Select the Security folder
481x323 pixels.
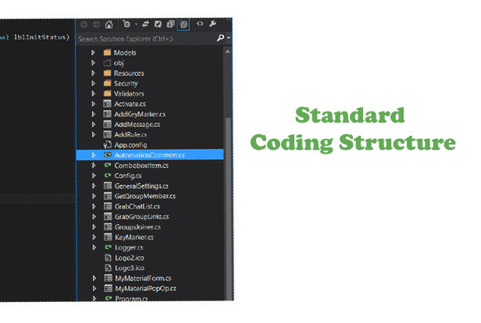128,83
